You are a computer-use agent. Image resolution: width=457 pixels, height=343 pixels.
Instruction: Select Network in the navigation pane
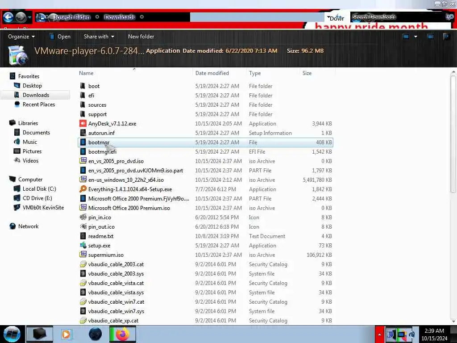(x=28, y=226)
